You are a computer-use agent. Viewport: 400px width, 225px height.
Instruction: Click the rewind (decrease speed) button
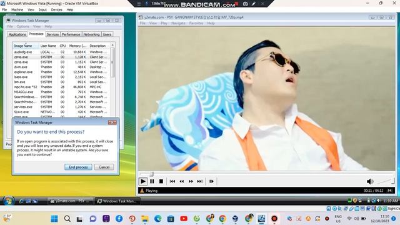point(182,181)
